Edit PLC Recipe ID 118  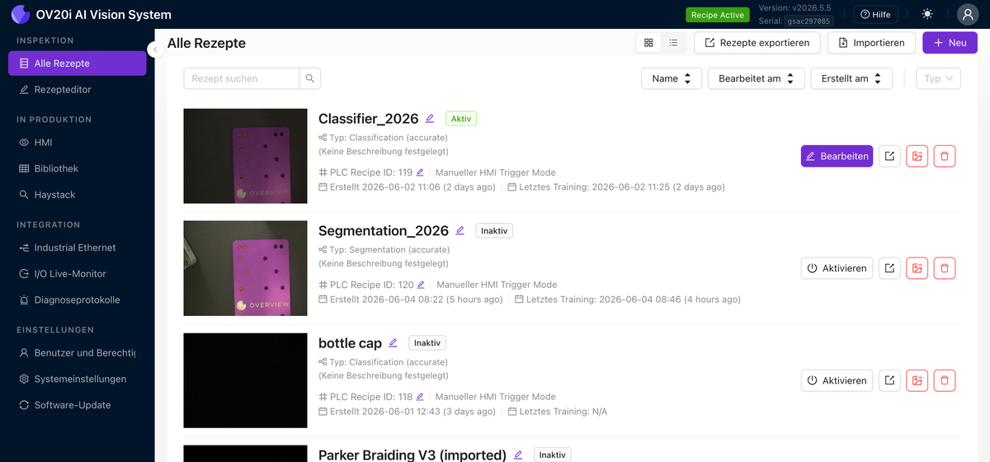(x=420, y=397)
